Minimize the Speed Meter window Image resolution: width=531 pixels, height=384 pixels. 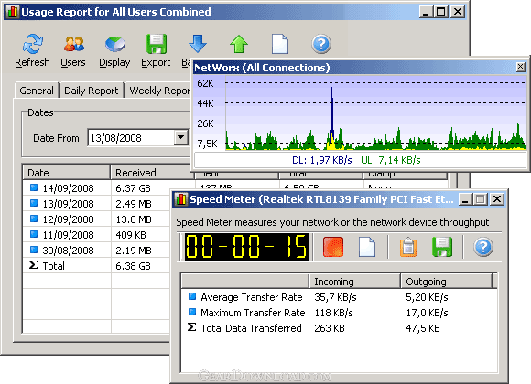coord(465,199)
